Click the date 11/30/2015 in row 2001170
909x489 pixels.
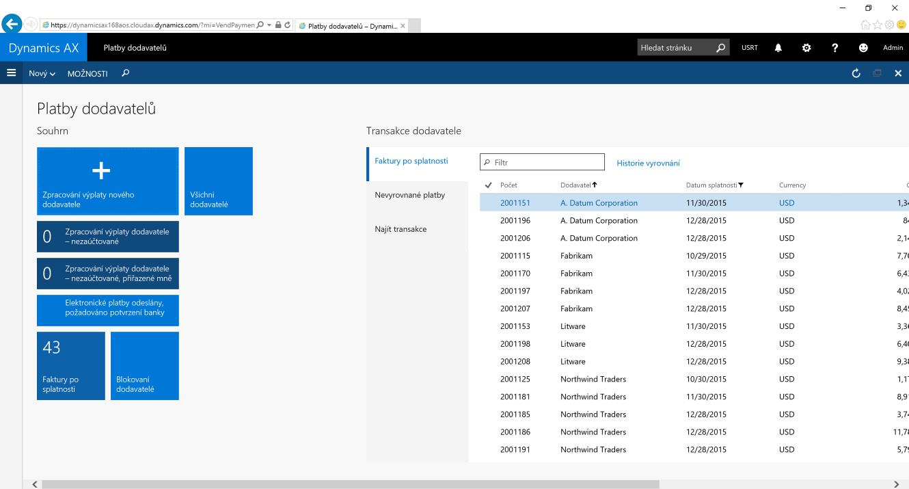click(706, 274)
